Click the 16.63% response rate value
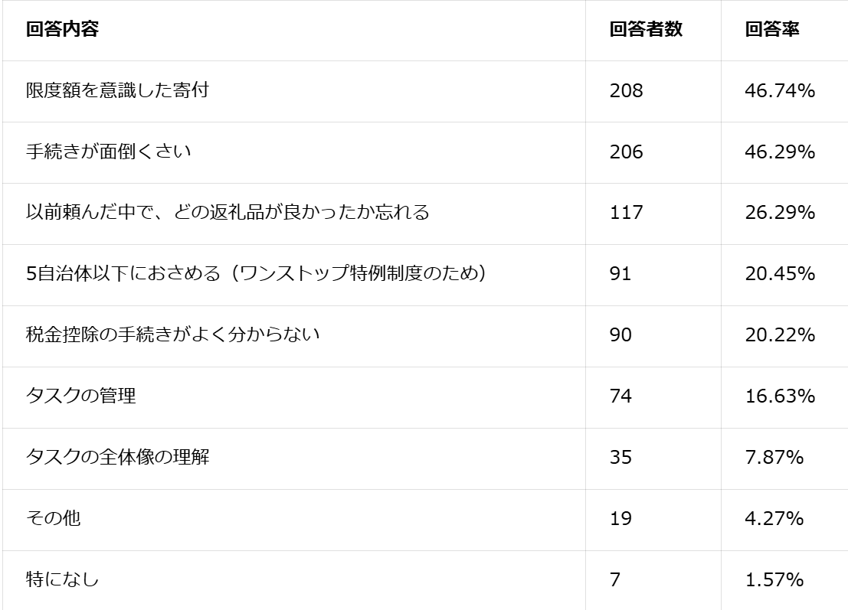This screenshot has width=848, height=610. click(779, 396)
